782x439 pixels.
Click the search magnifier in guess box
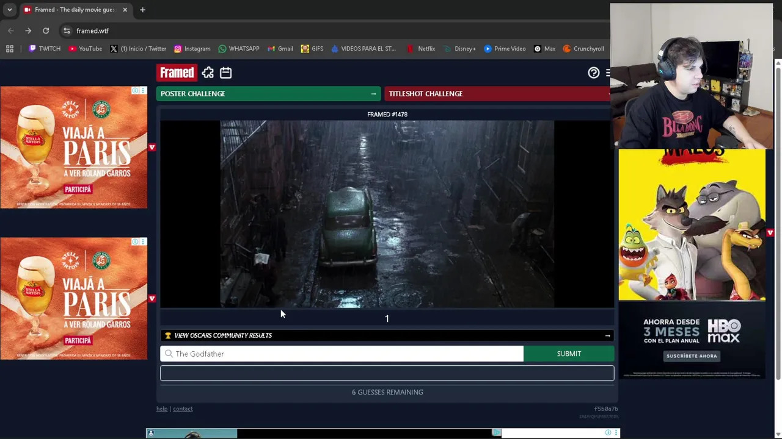pos(169,354)
